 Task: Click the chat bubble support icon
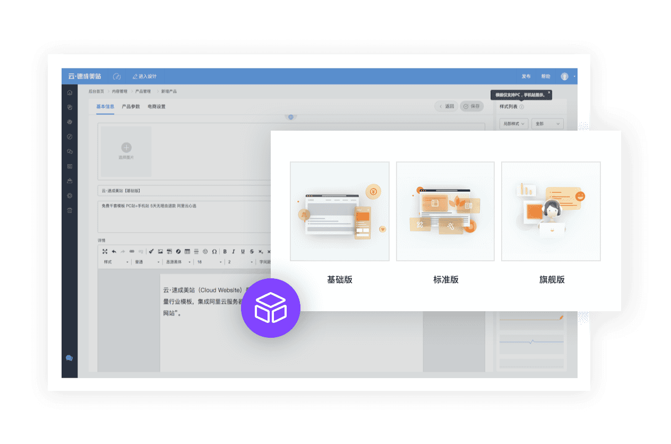click(70, 358)
